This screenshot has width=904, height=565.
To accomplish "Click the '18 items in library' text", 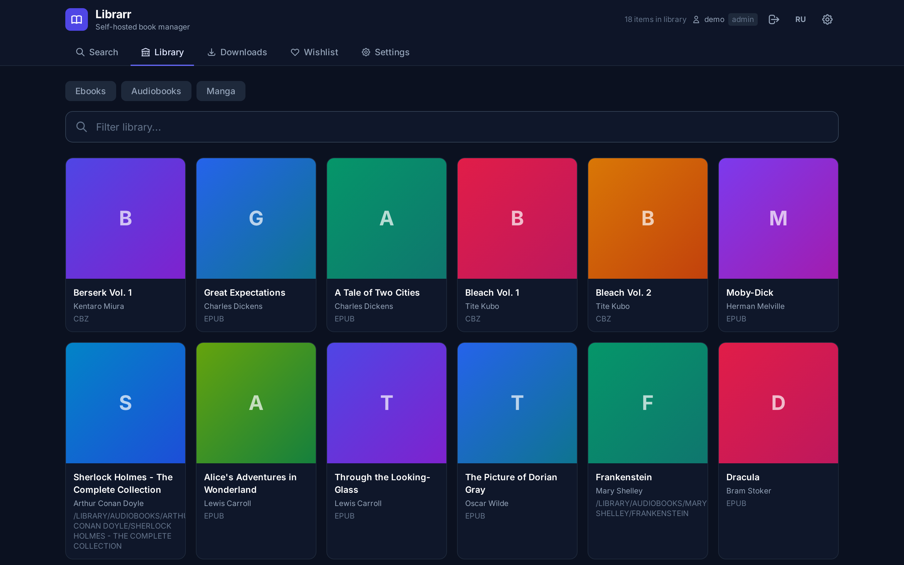I will coord(655,19).
